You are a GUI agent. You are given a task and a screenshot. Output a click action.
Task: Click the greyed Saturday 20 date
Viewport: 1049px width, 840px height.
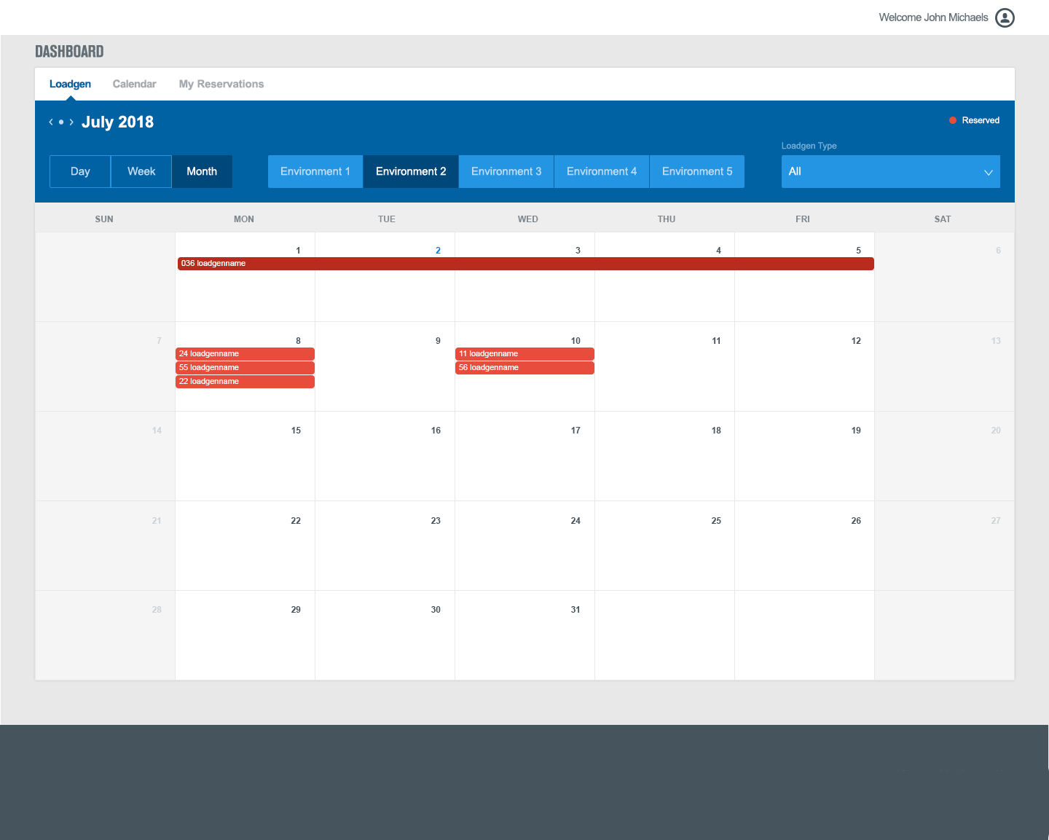click(996, 431)
